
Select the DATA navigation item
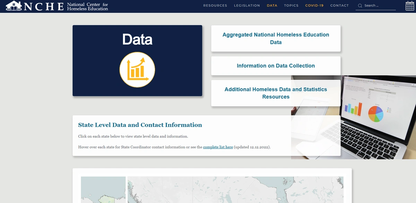(x=272, y=6)
